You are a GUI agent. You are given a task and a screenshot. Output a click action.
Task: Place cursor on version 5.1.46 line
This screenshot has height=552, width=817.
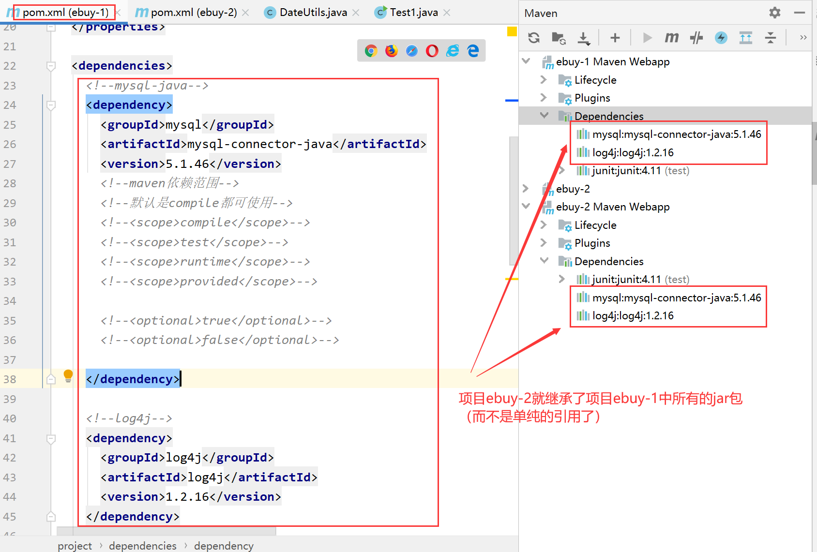click(x=191, y=164)
